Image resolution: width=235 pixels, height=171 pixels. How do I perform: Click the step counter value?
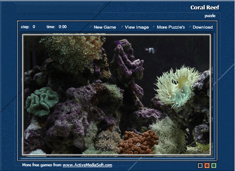point(34,27)
